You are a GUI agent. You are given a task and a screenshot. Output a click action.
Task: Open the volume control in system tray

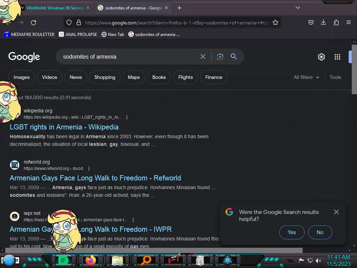coord(318,260)
